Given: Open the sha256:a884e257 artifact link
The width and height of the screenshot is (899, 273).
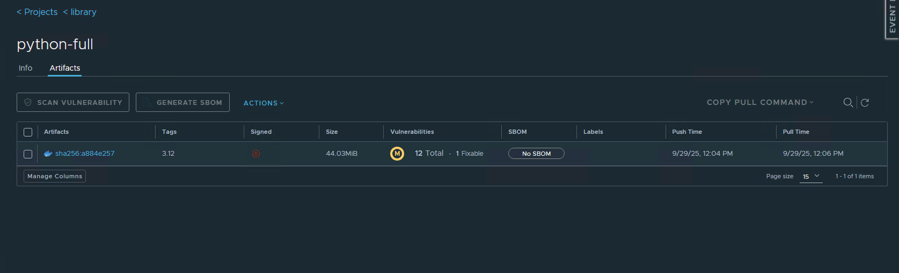Looking at the screenshot, I should click(x=85, y=154).
